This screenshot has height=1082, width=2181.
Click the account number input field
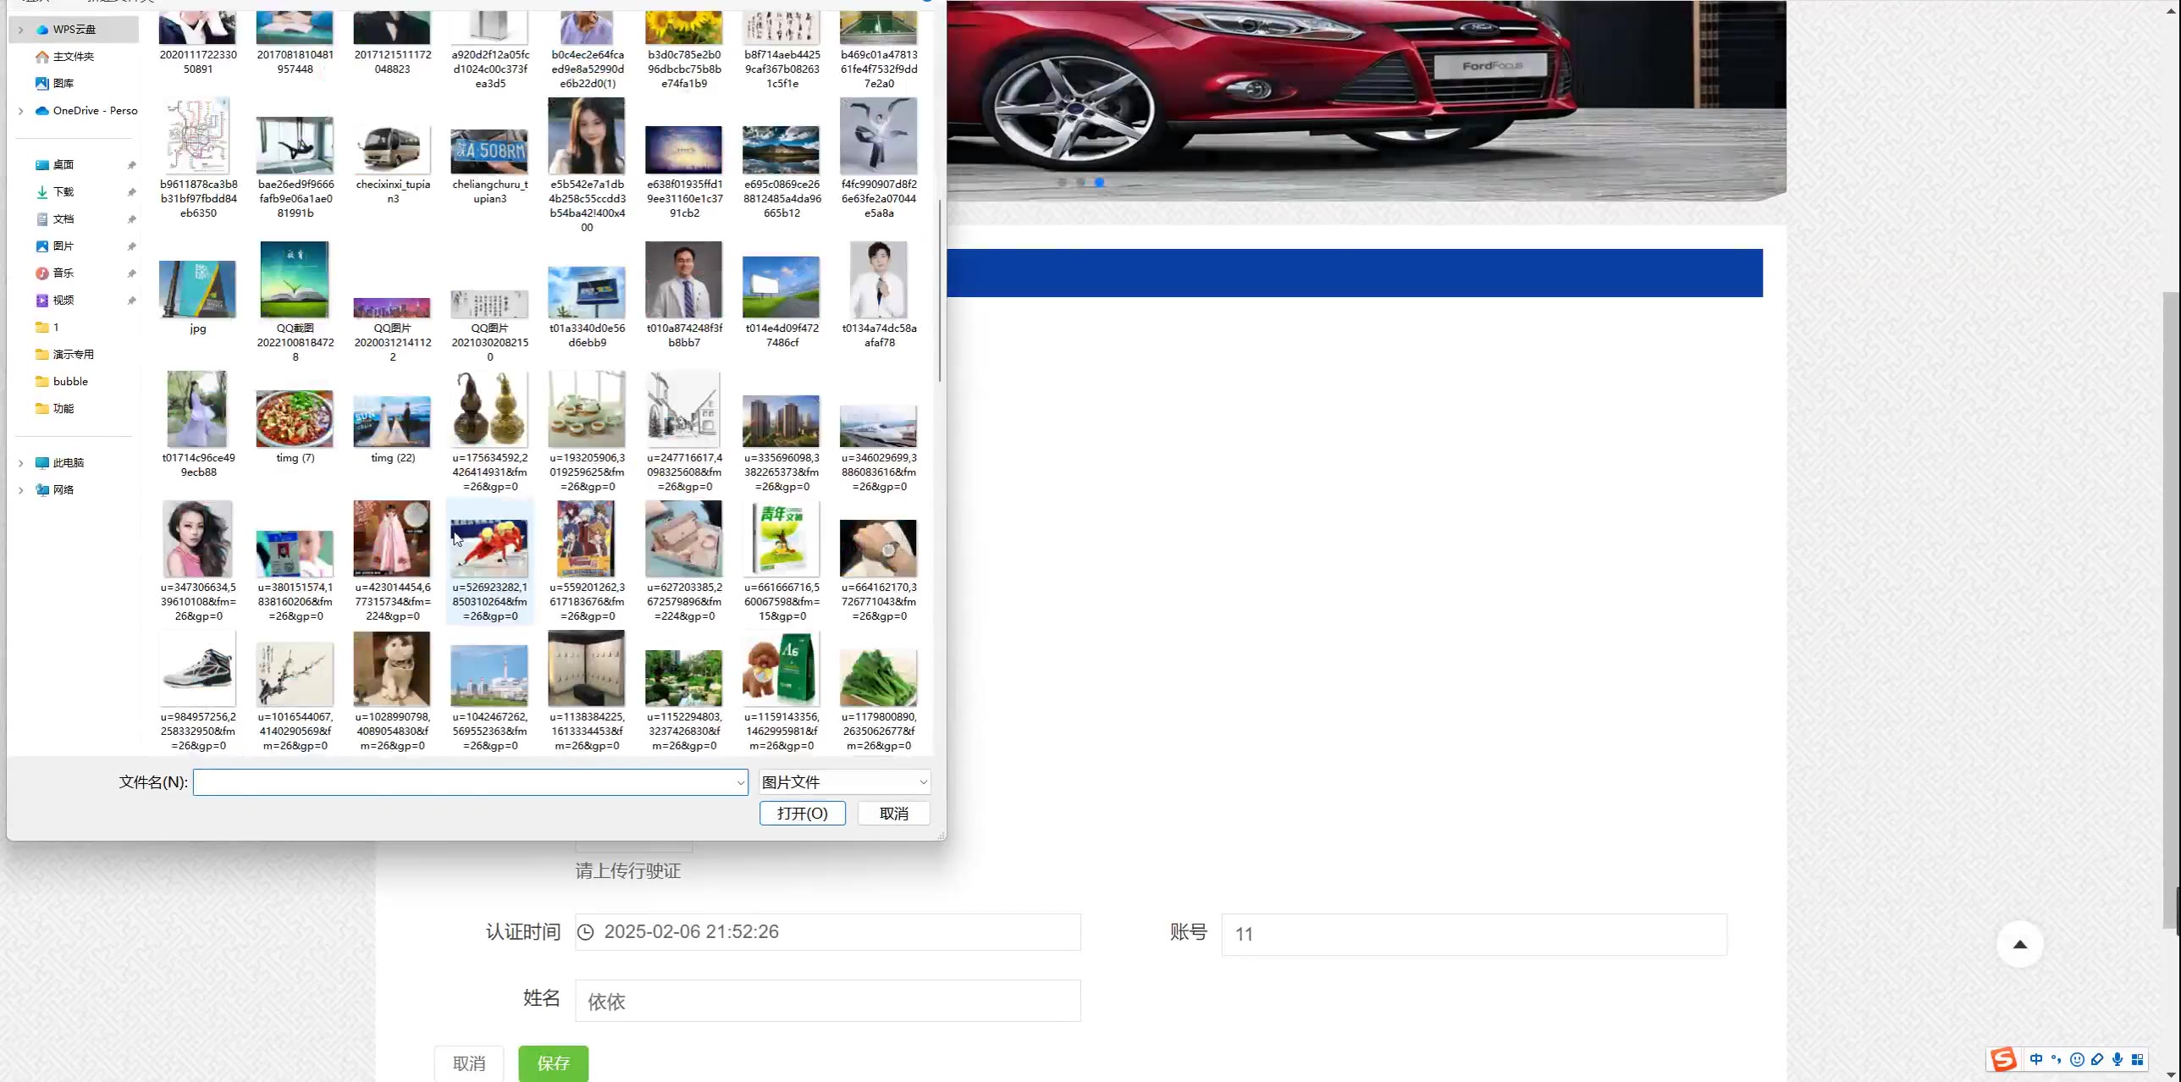[1473, 935]
